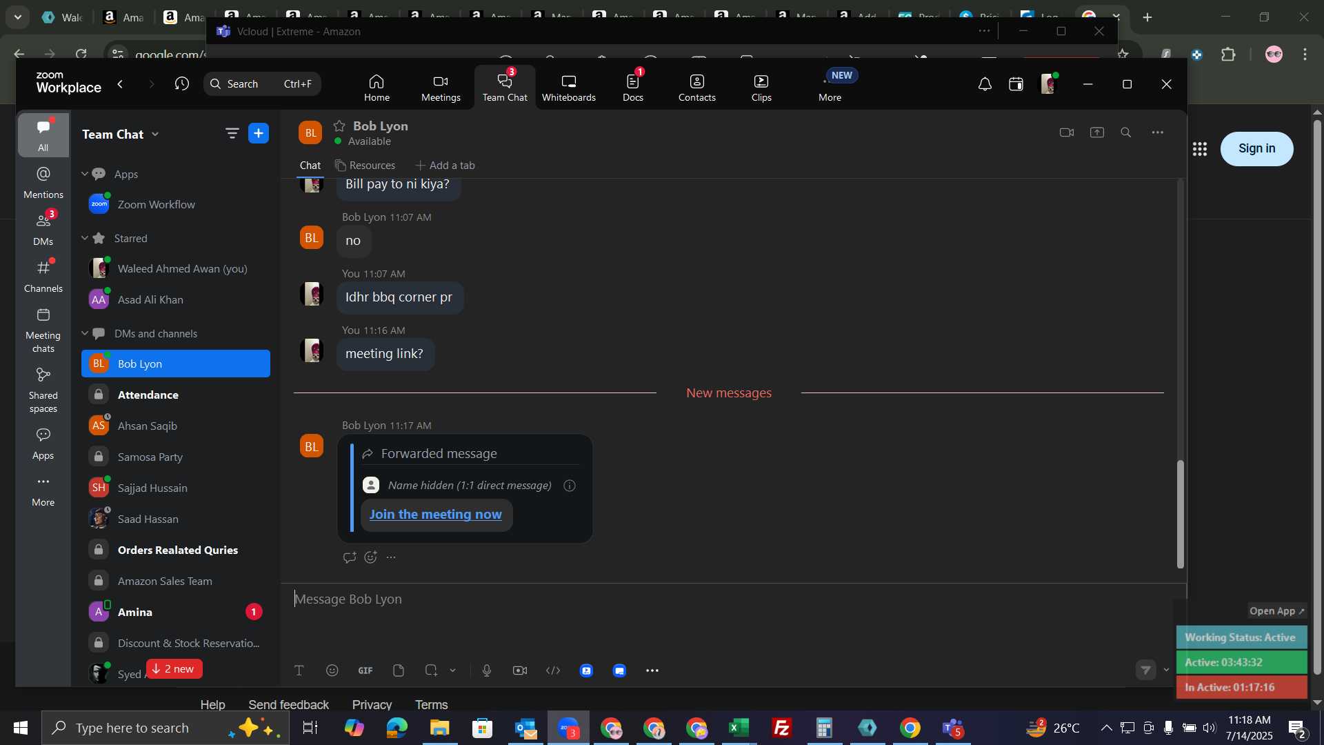Attach a file in the composer
This screenshot has width=1324, height=745.
pyautogui.click(x=399, y=670)
